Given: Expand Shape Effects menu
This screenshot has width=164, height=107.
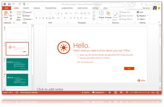Looking at the screenshot, I should coord(126,19).
